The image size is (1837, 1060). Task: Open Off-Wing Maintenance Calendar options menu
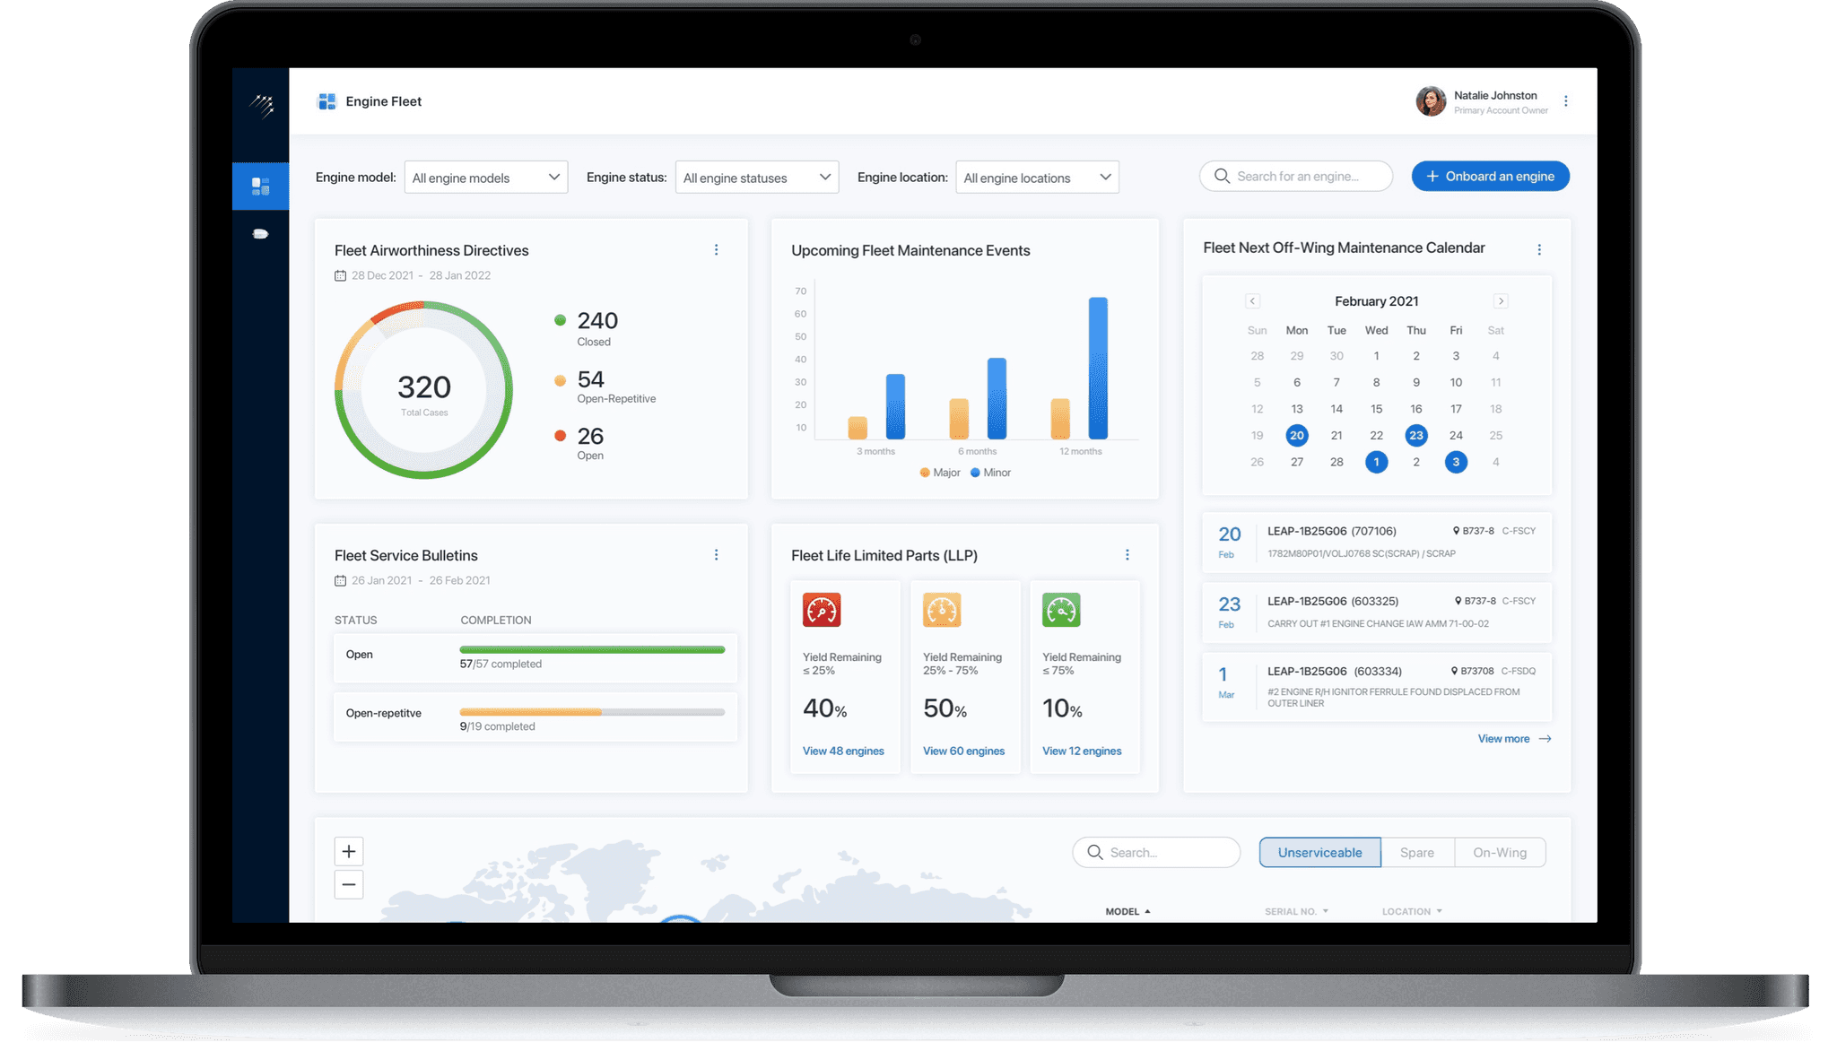click(1539, 250)
